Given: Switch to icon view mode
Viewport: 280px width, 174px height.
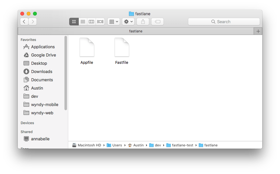Looking at the screenshot, I should (x=74, y=22).
